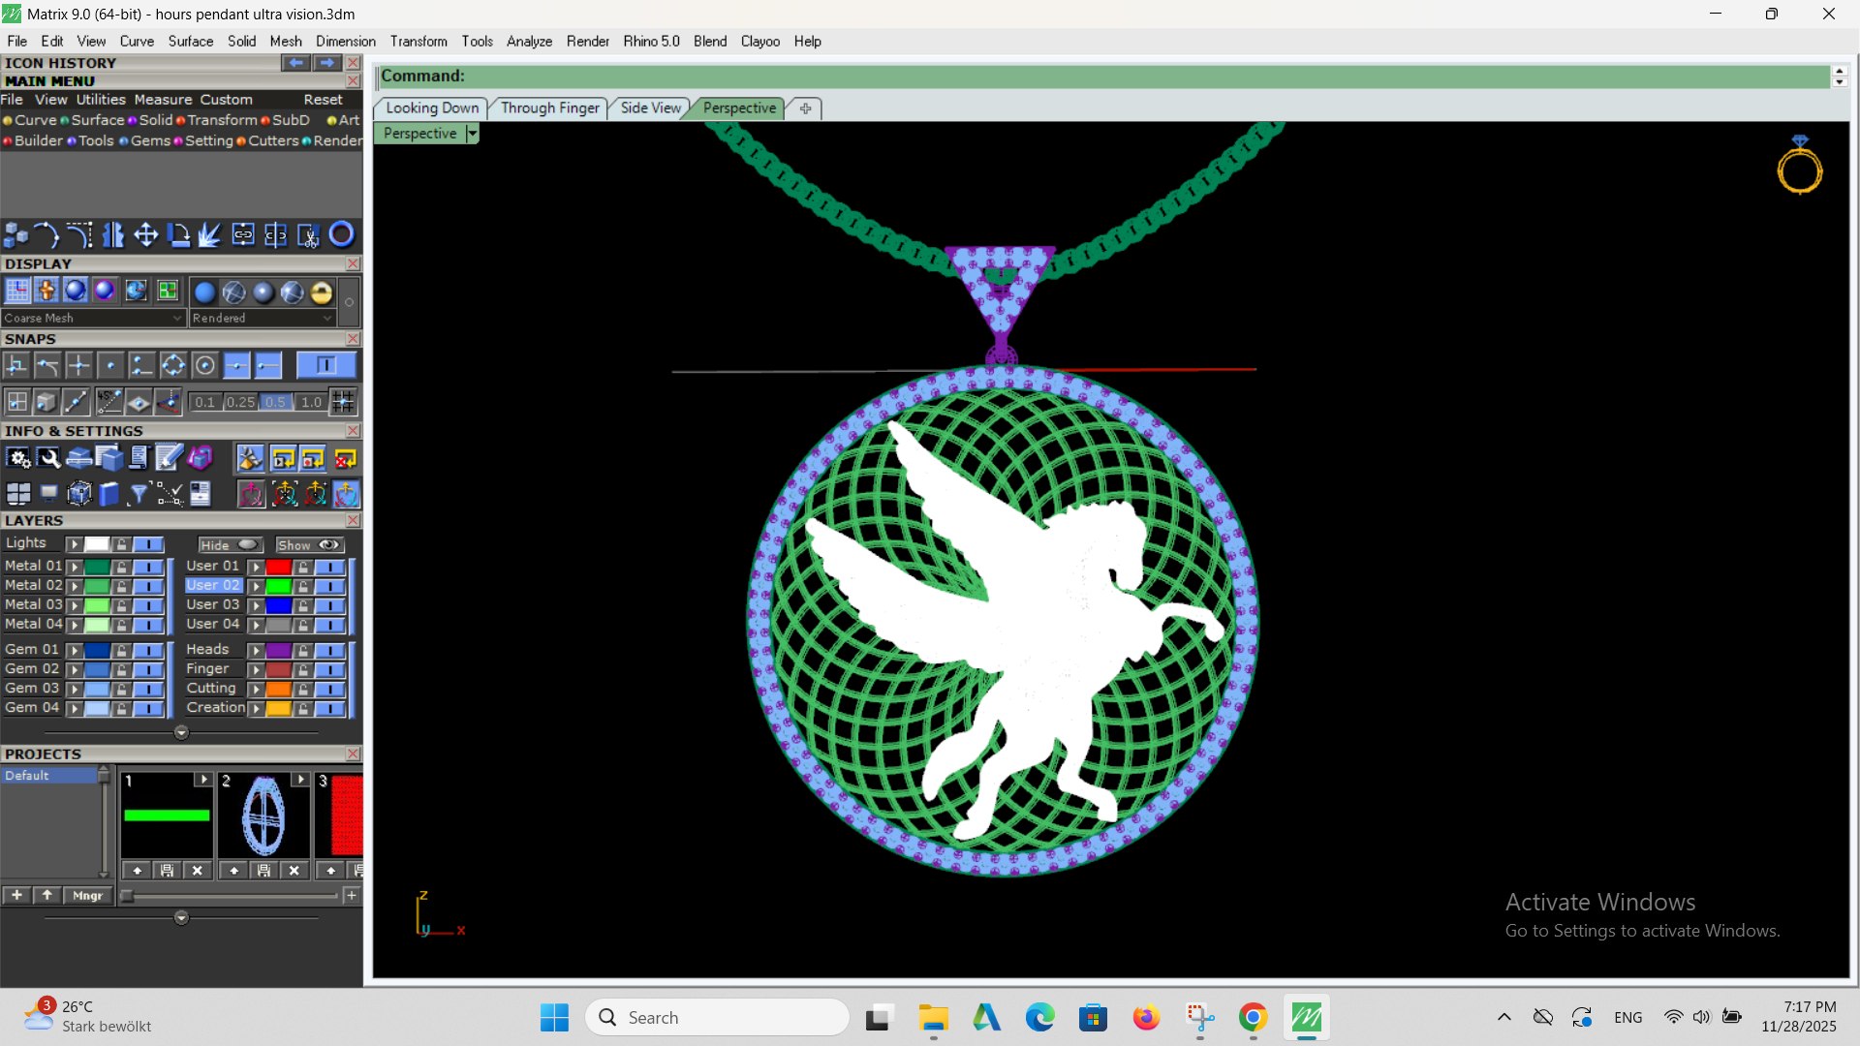Switch to the Side View tab
The width and height of the screenshot is (1860, 1046).
[650, 108]
